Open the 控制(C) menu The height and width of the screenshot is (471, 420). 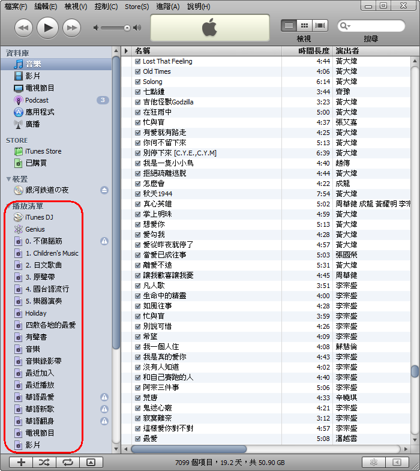106,7
